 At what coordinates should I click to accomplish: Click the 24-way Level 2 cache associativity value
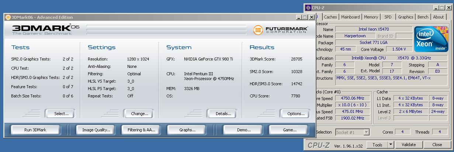tap(438, 111)
